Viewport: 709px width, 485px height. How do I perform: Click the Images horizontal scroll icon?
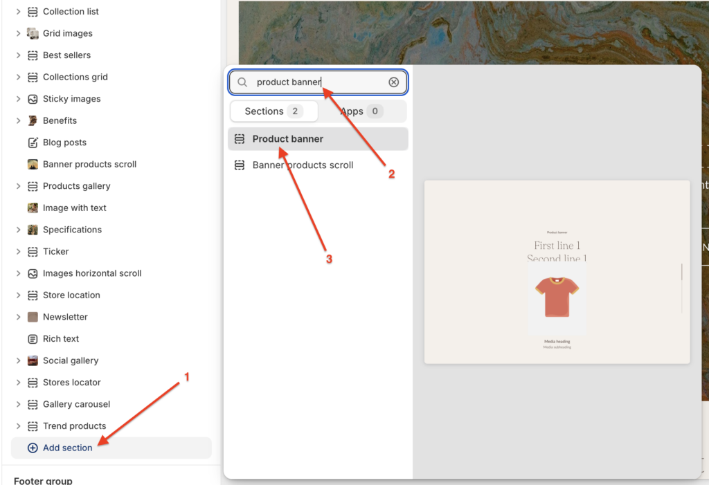coord(33,273)
